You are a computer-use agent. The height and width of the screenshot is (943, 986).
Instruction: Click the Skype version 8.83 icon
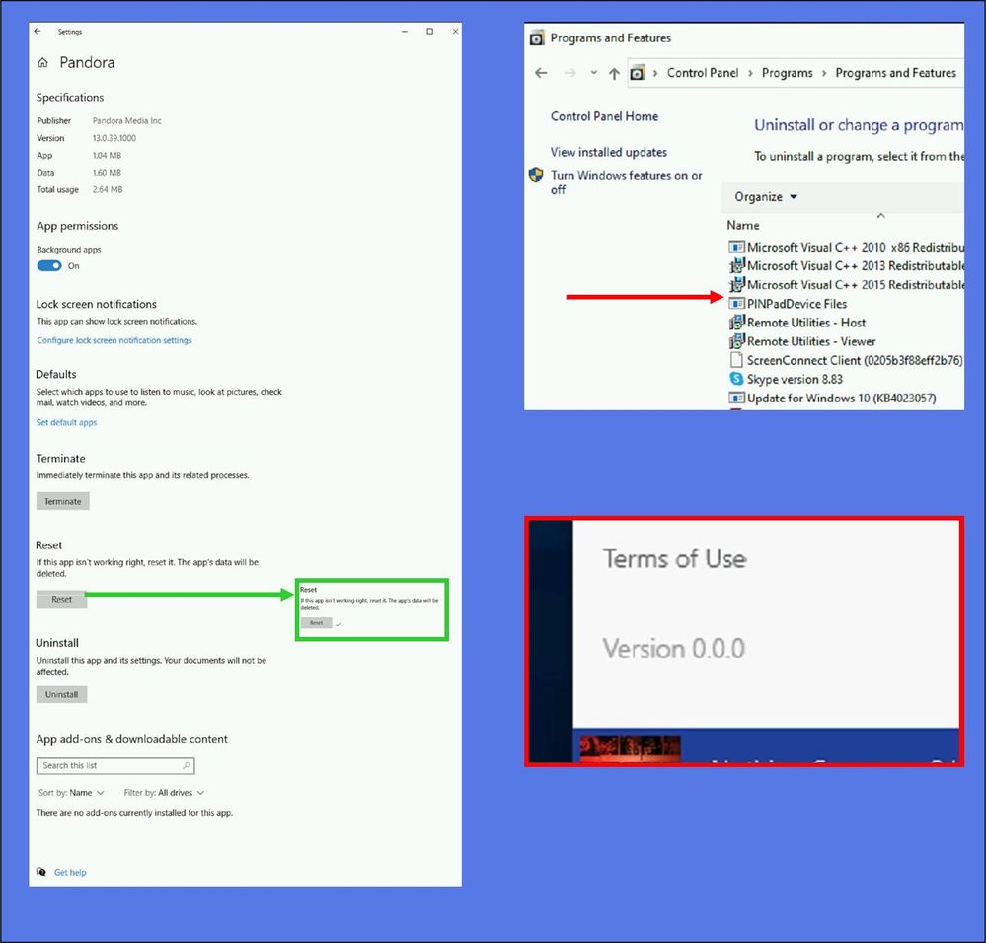point(736,379)
